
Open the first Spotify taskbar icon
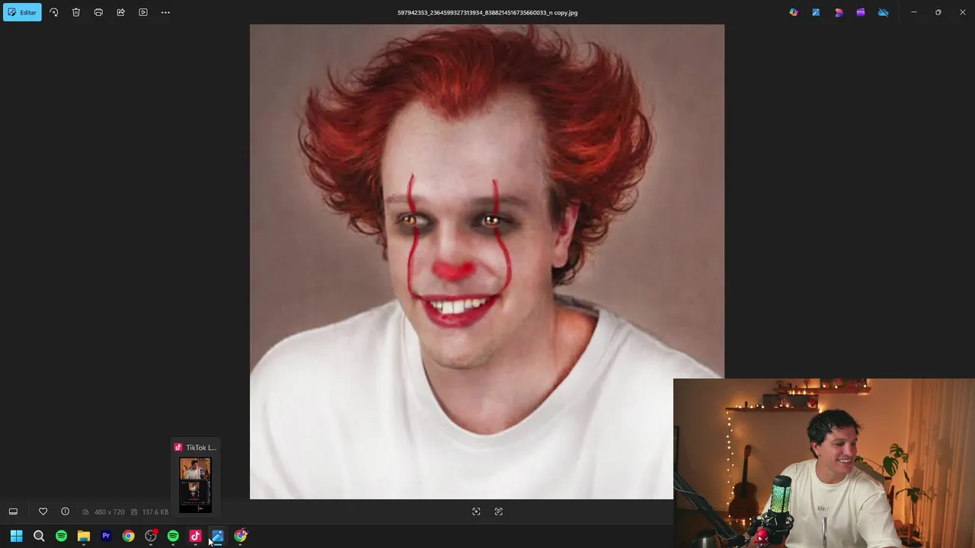(x=61, y=536)
